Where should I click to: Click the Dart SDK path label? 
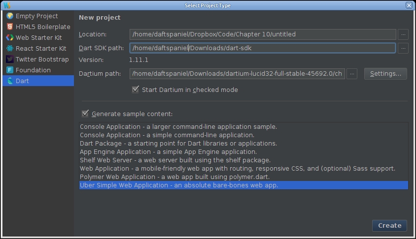tap(101, 48)
